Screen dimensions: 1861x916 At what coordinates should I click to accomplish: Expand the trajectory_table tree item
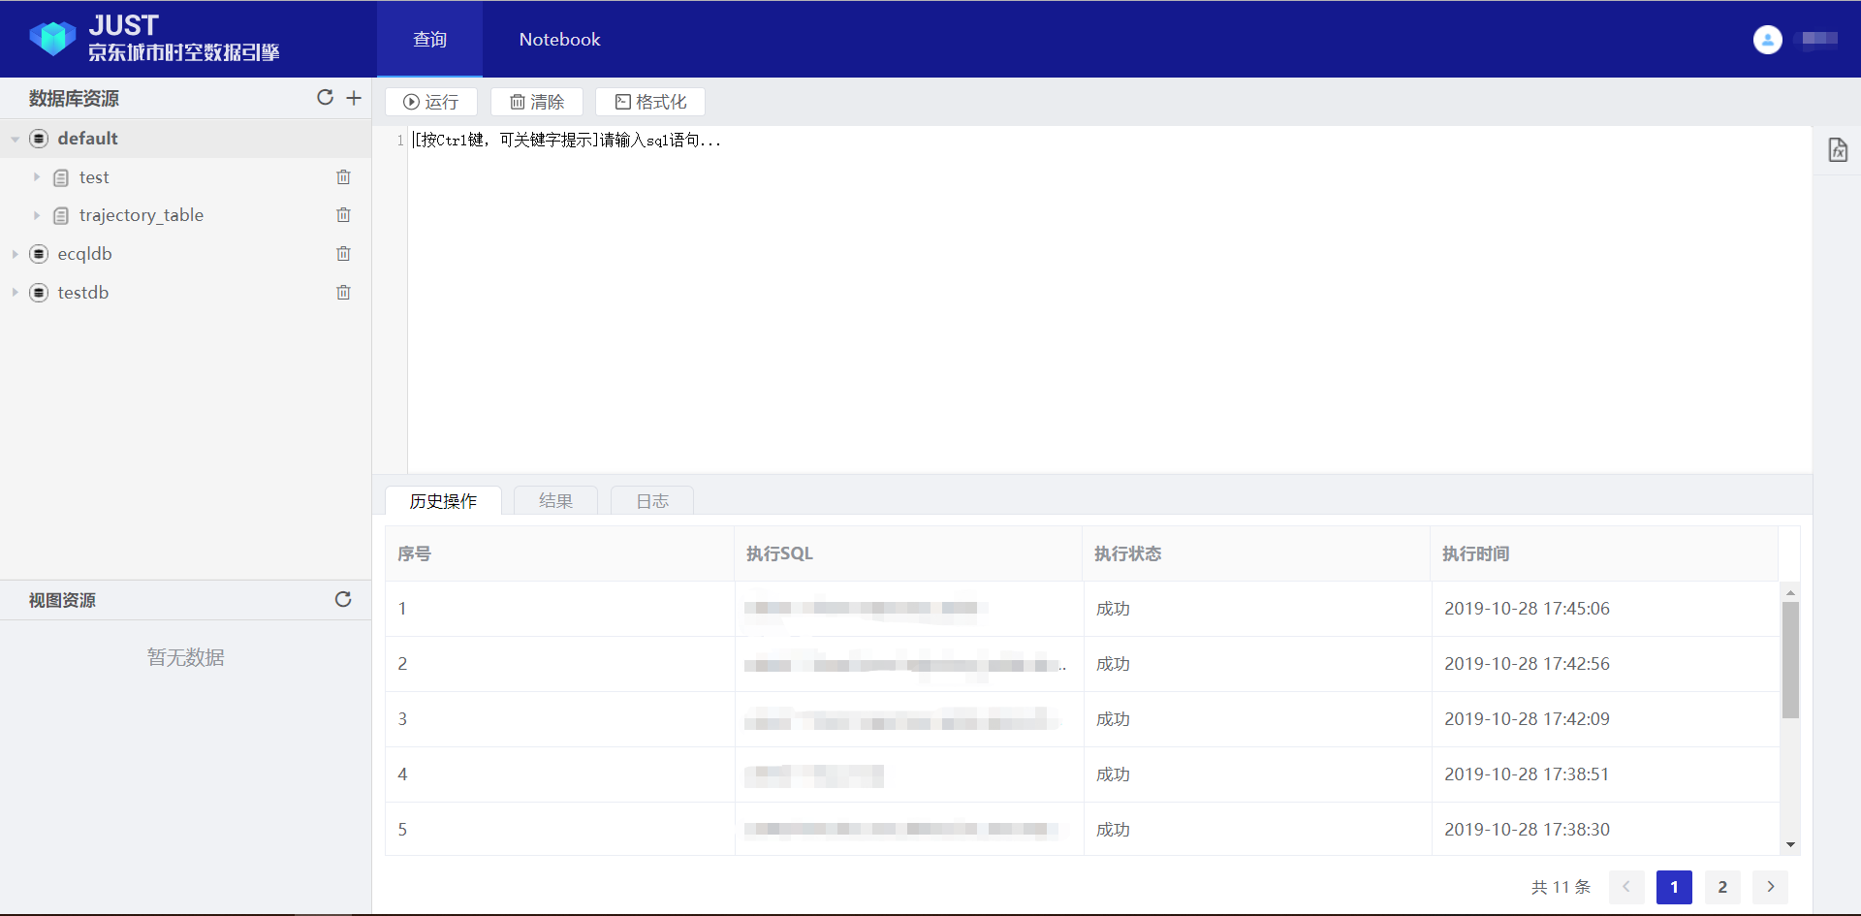pyautogui.click(x=37, y=215)
